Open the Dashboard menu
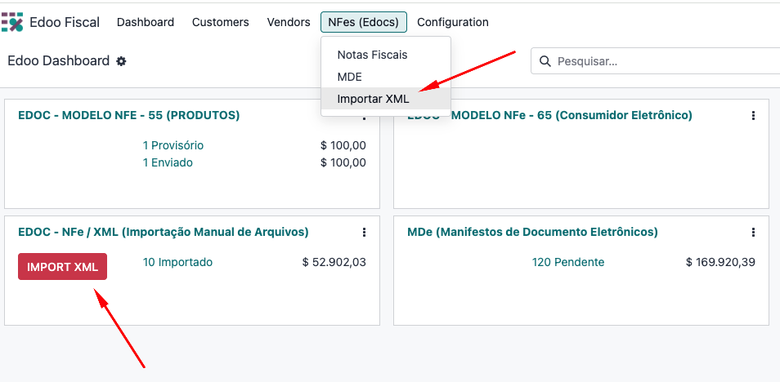This screenshot has height=382, width=780. [x=146, y=22]
